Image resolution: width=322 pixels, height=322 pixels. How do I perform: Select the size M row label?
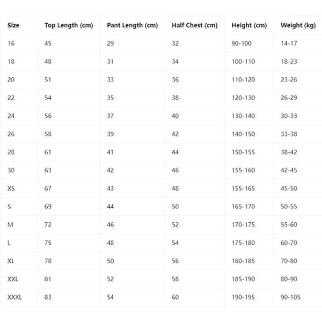coord(10,225)
